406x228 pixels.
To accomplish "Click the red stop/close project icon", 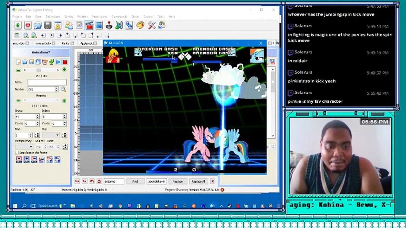I will click(28, 25).
